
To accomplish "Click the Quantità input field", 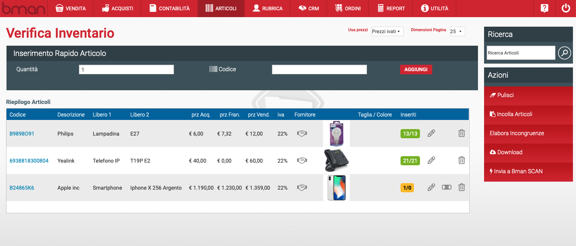I will tap(126, 70).
